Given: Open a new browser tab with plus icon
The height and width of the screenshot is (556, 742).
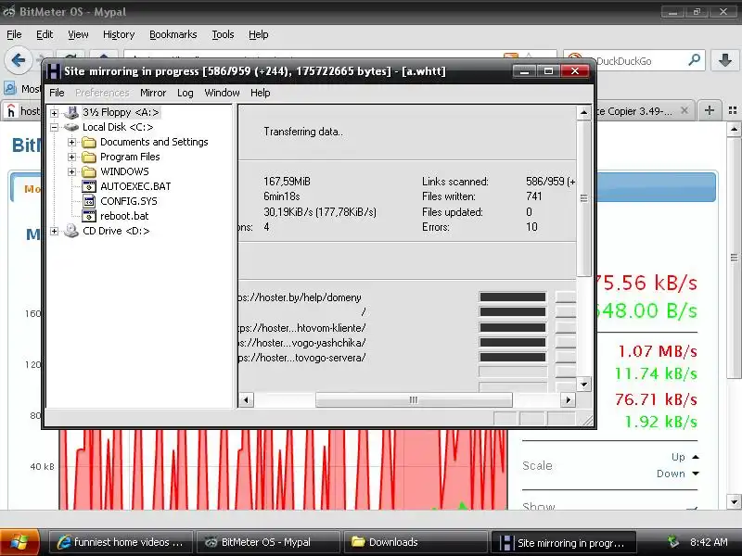Looking at the screenshot, I should point(709,110).
